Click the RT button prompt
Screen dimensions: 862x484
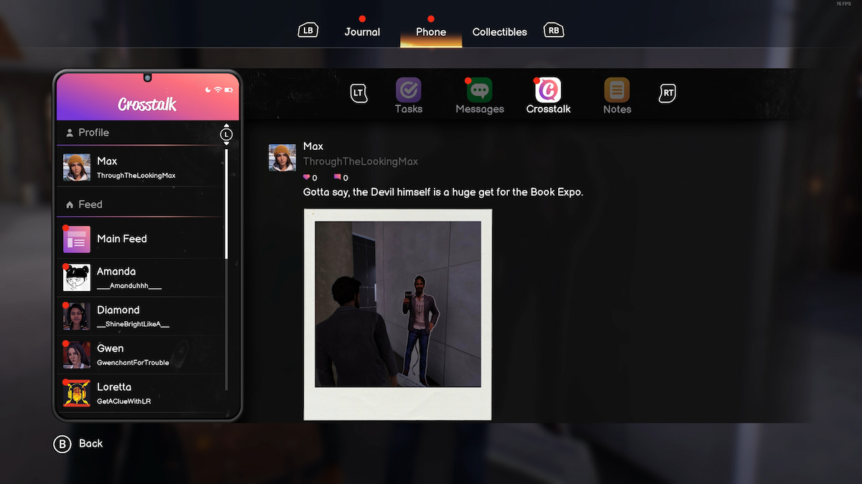click(667, 92)
